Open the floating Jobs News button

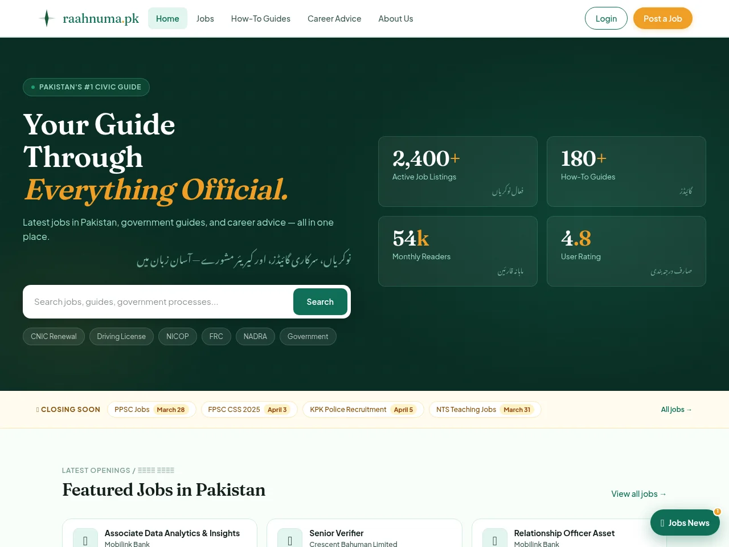point(685,522)
